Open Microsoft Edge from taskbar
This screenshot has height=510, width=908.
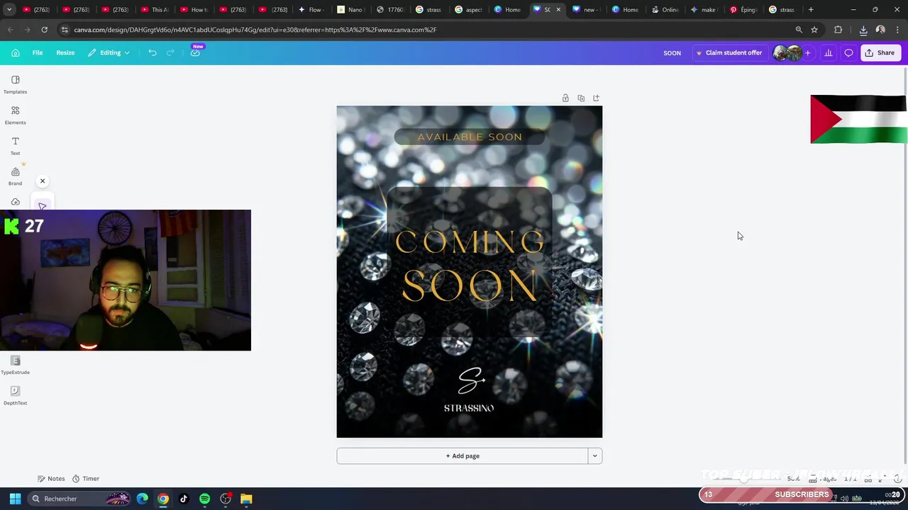click(143, 499)
